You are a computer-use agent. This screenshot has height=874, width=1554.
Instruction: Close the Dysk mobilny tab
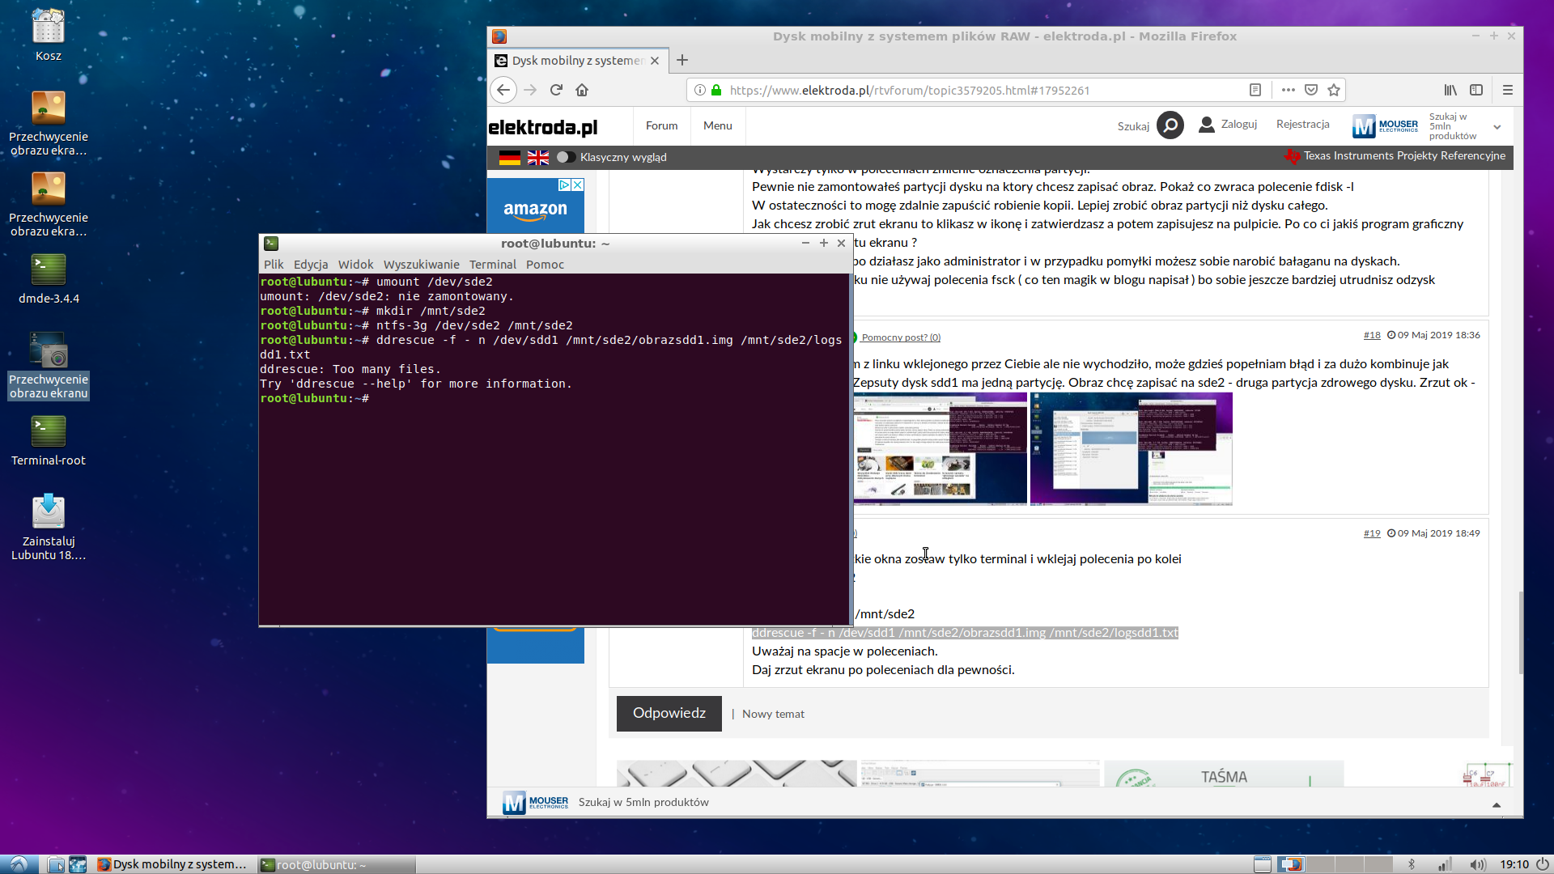[x=655, y=61]
